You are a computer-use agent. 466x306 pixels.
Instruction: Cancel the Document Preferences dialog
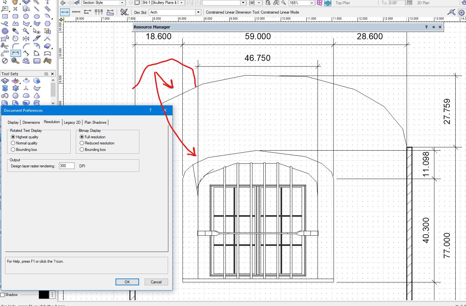coord(156,282)
